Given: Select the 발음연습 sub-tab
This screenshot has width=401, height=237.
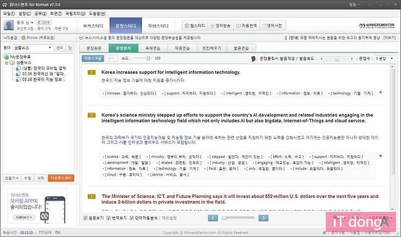Looking at the screenshot, I should pyautogui.click(x=241, y=48).
